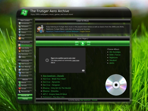148x111 pixels.
Task: Click the Indie Games sidebar icon
Action: click(19, 51)
